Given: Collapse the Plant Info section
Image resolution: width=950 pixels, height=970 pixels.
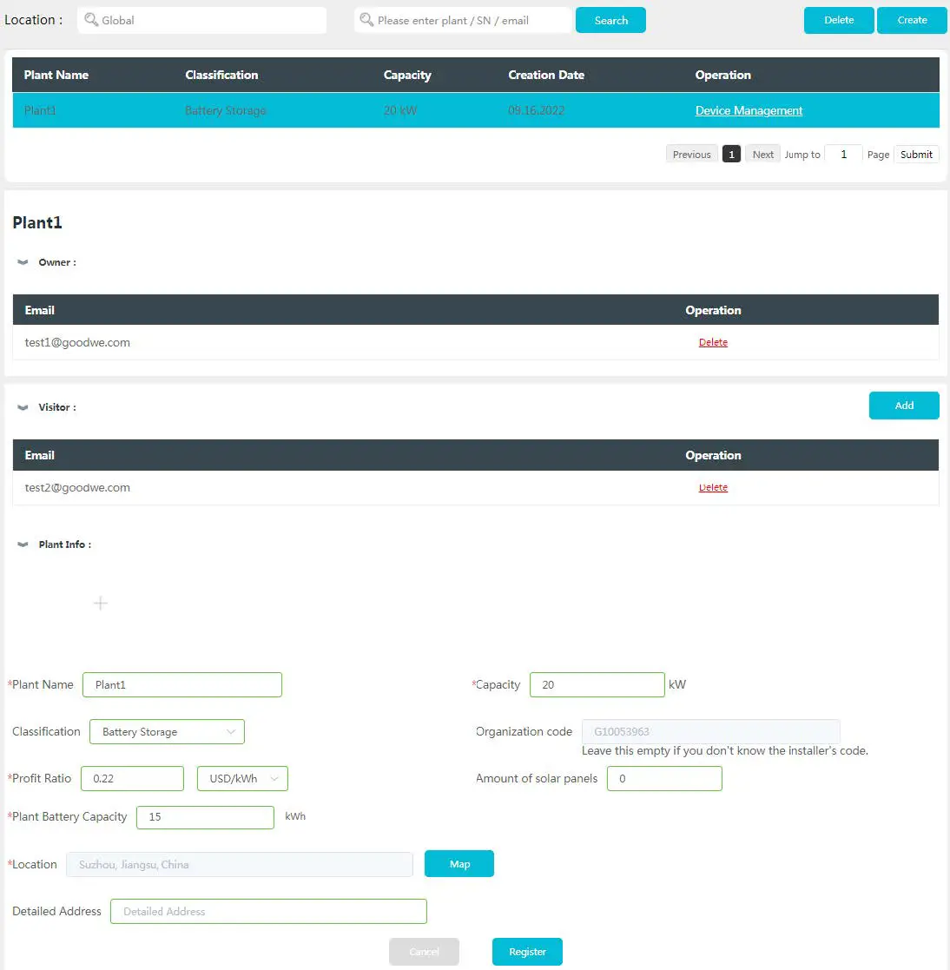Looking at the screenshot, I should point(22,544).
